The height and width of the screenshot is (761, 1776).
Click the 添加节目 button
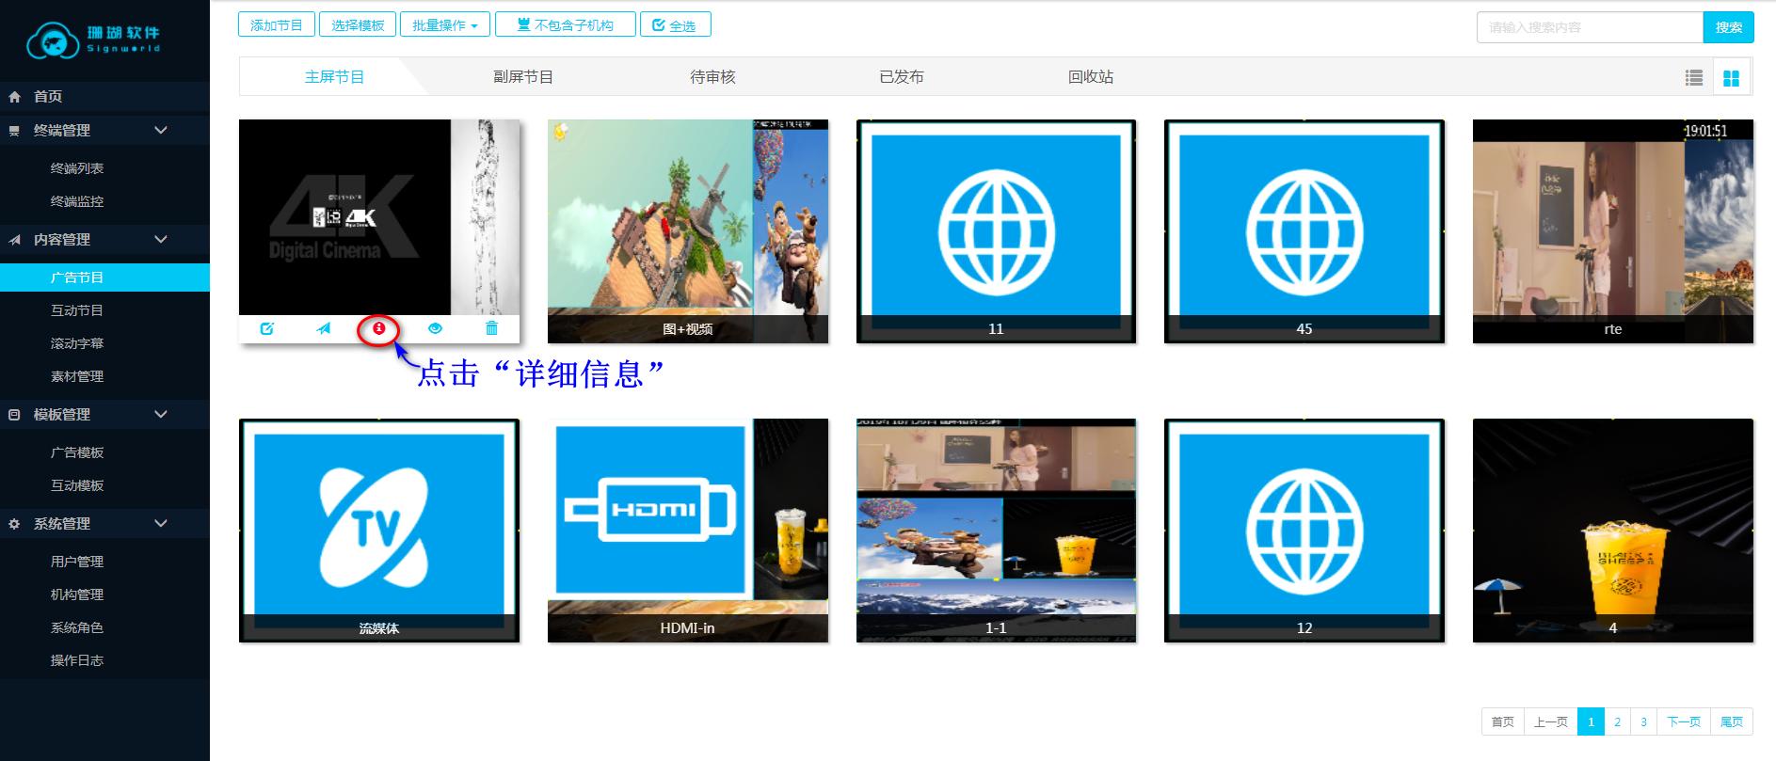(x=277, y=25)
